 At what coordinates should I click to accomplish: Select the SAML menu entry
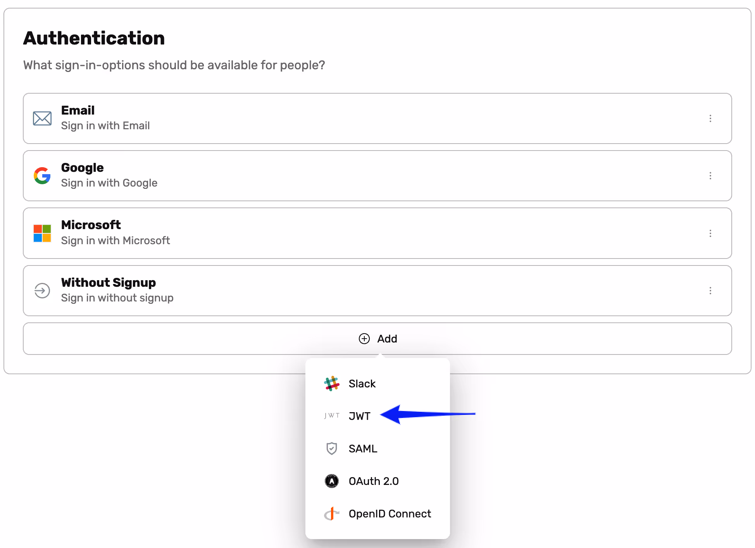363,449
